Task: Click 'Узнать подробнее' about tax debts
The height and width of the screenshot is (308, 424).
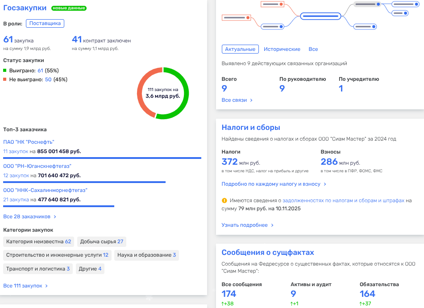Action: [x=247, y=225]
